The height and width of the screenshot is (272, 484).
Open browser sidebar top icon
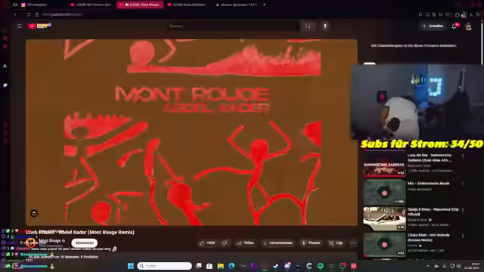click(x=5, y=30)
